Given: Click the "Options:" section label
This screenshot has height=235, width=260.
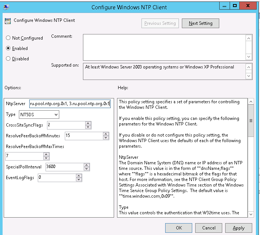Looking at the screenshot, I should point(13,88).
